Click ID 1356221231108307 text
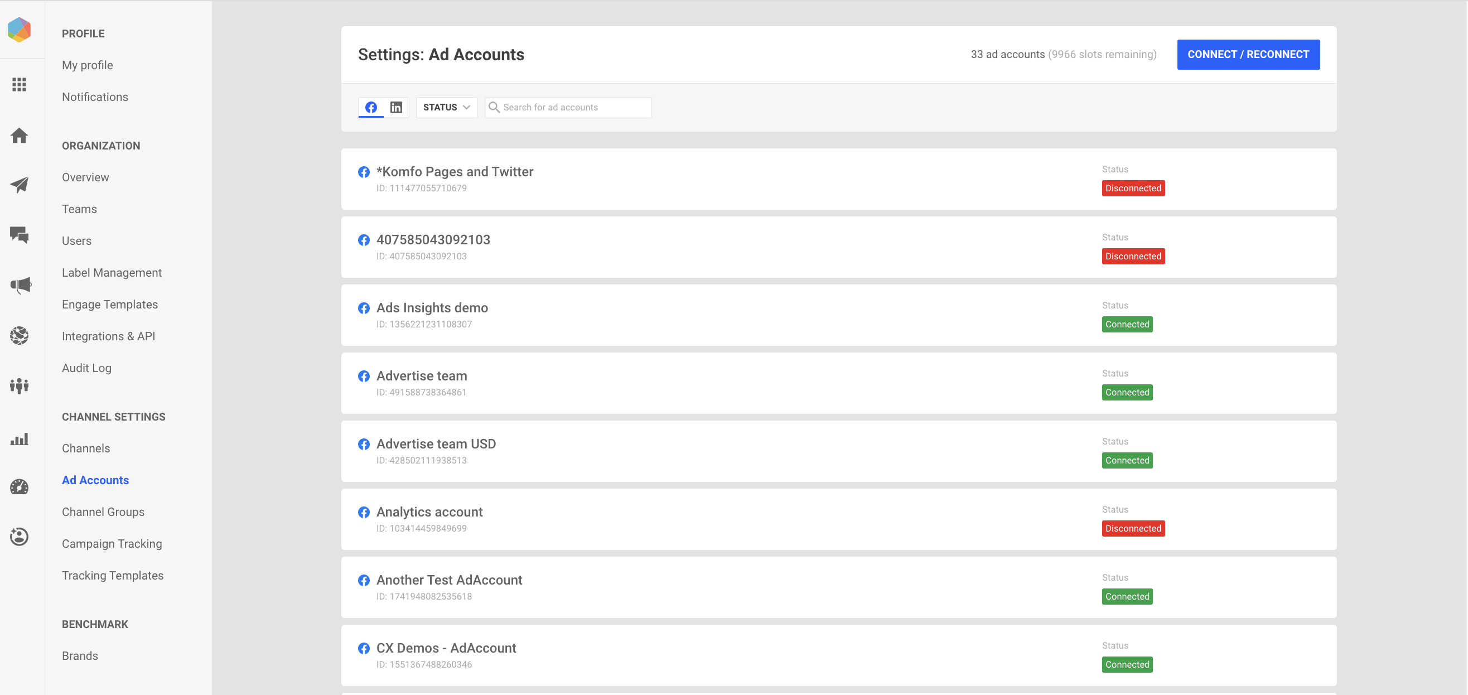The image size is (1468, 695). pyautogui.click(x=424, y=325)
